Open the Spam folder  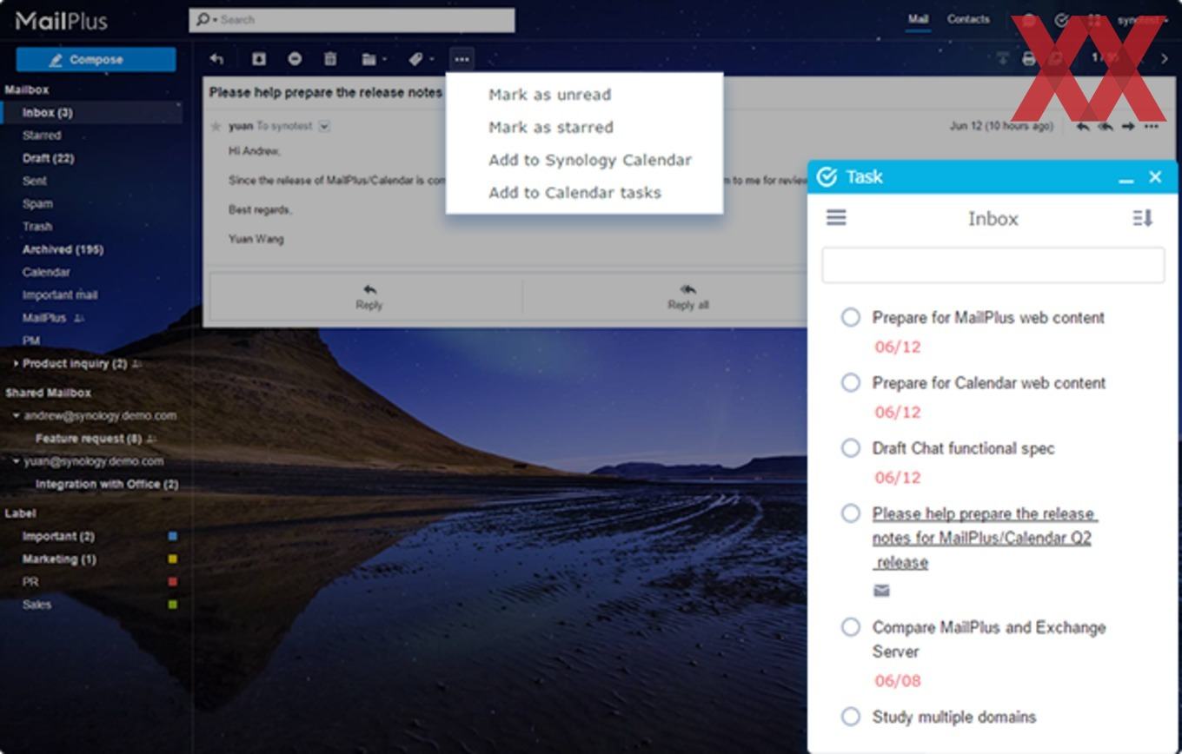37,203
